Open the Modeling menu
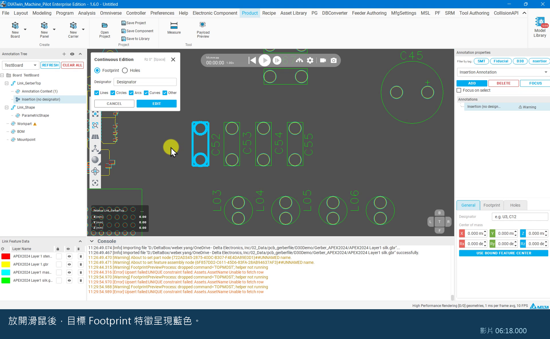The image size is (550, 339). pyautogui.click(x=42, y=13)
